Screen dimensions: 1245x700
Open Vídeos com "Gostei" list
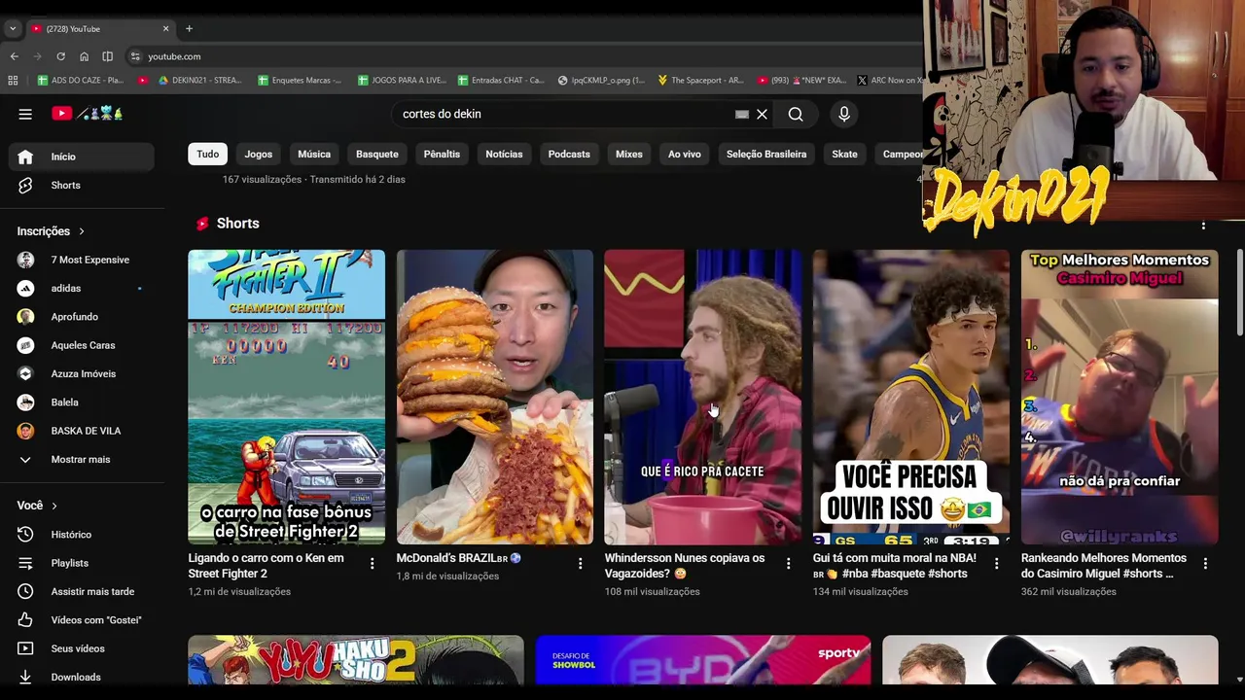82,619
